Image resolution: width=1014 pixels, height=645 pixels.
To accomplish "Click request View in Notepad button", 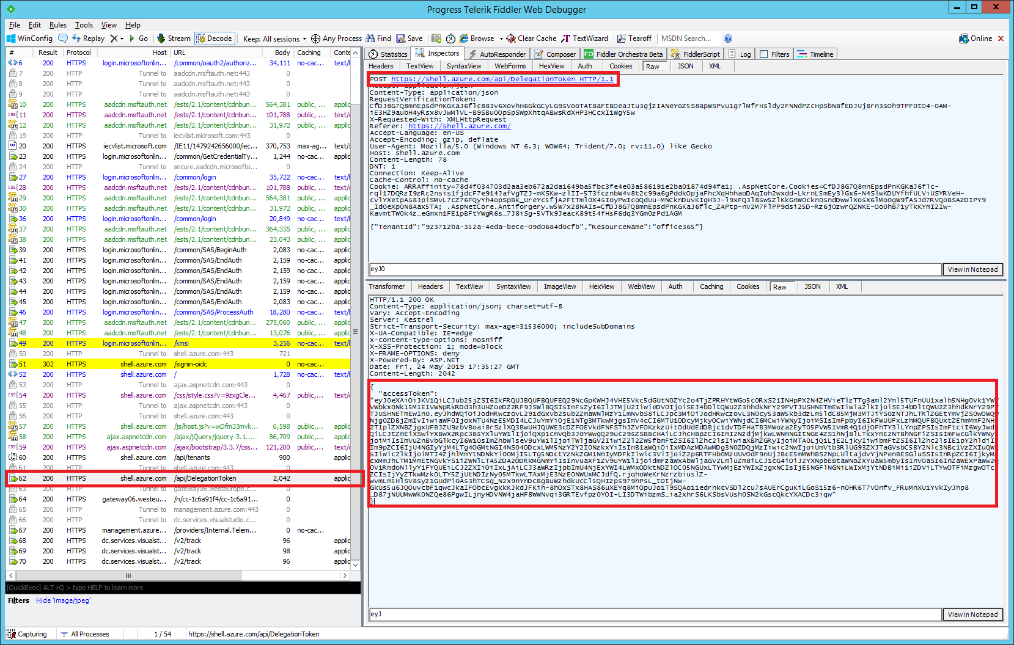I will [x=972, y=269].
